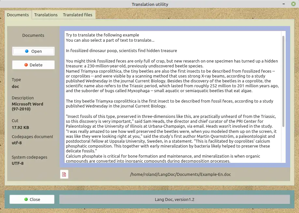The image size is (299, 213).
Task: Click the 'Codepages document' label
Action: tap(32, 136)
